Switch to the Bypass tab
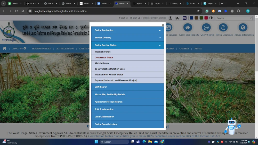The image size is (258, 145). tap(139, 3)
